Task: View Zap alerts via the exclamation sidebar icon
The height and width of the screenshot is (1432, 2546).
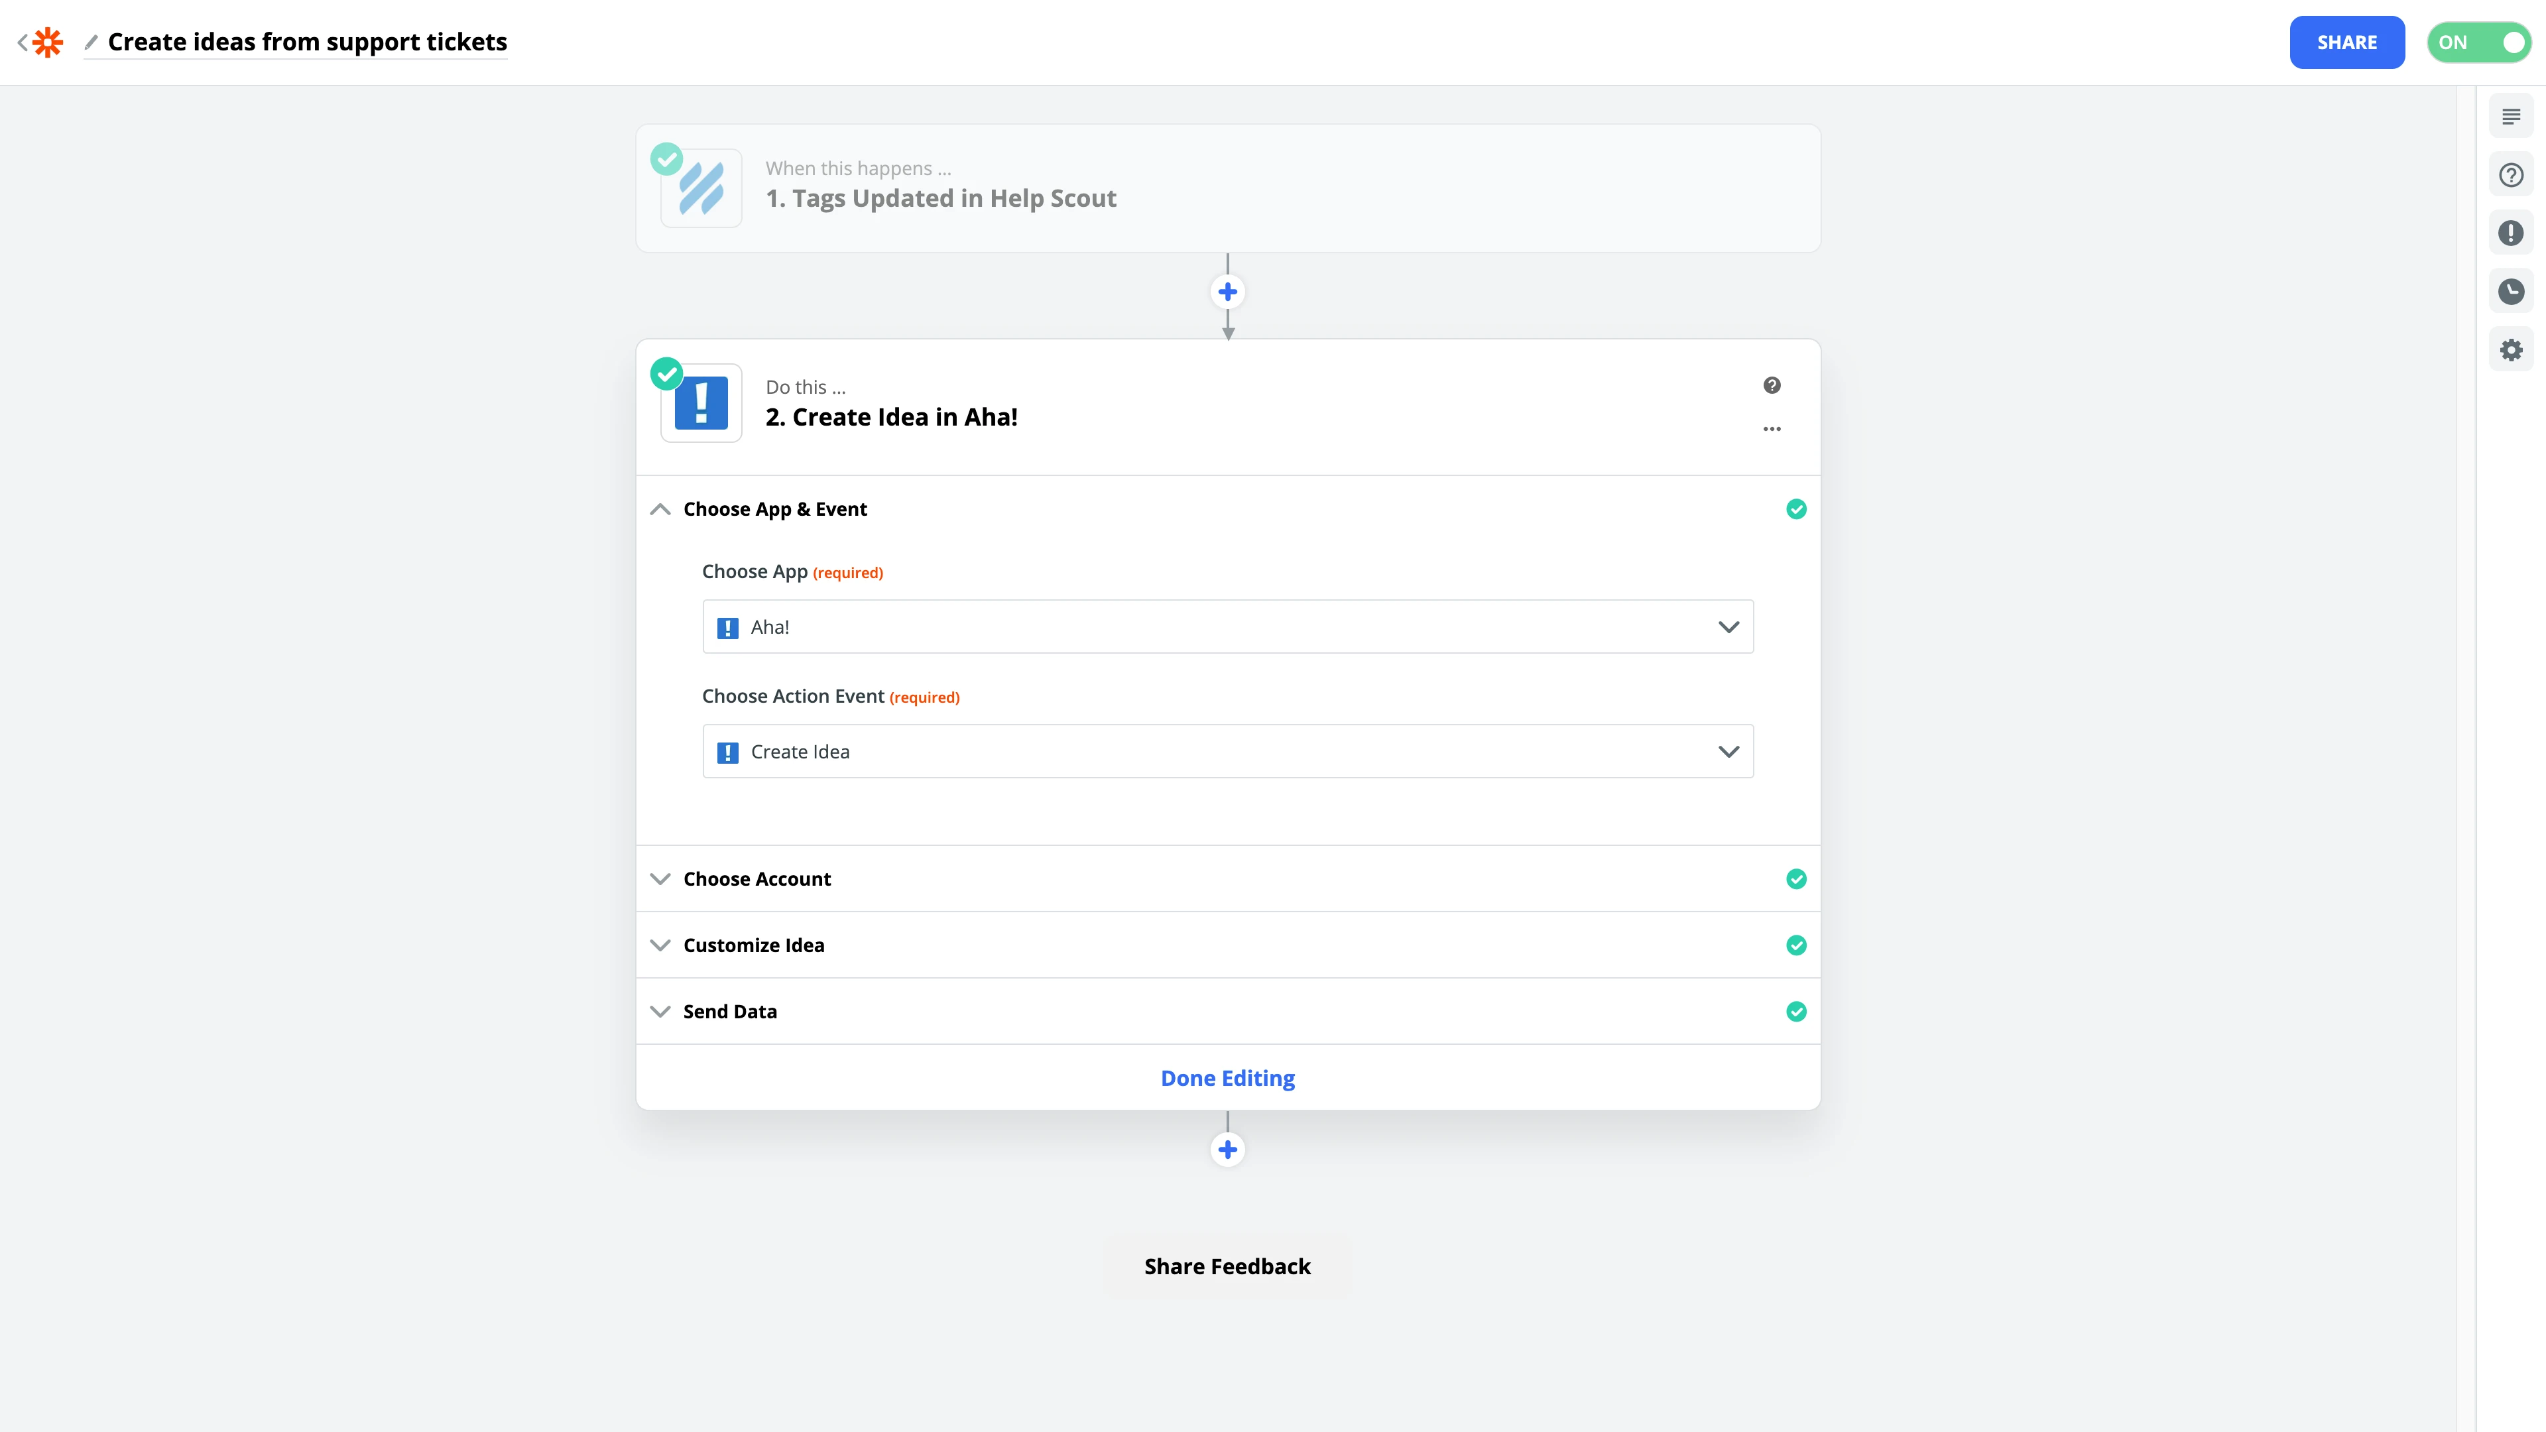Action: click(2512, 232)
